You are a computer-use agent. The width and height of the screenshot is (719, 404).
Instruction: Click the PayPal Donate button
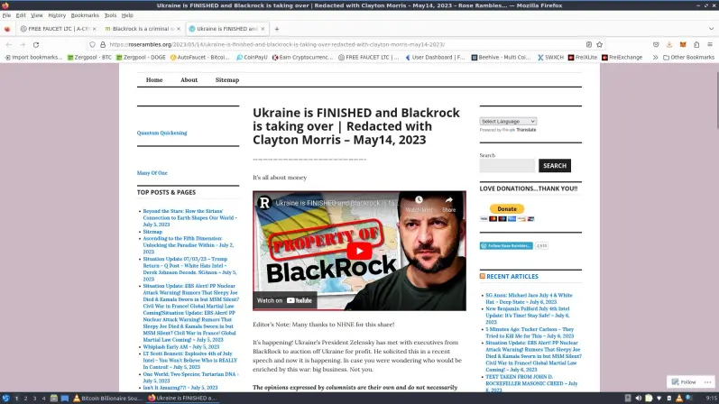point(507,208)
